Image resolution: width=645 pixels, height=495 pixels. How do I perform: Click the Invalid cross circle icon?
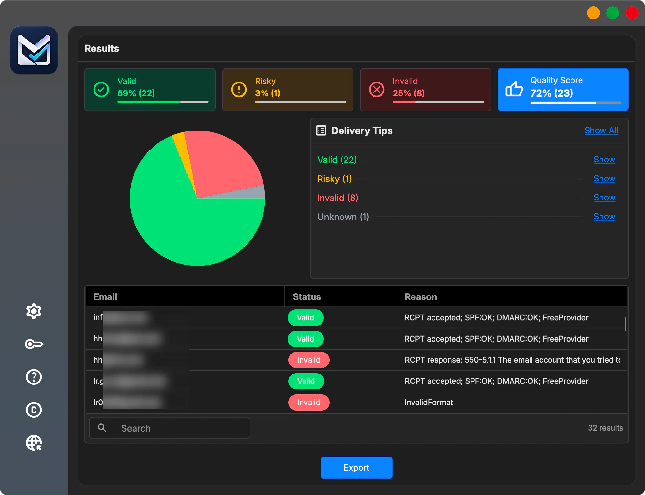point(377,89)
